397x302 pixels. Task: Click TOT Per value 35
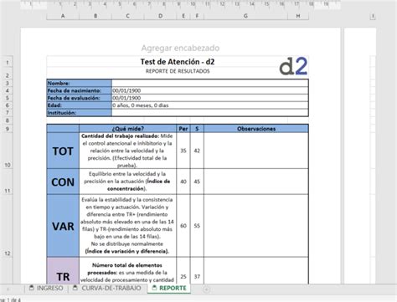click(x=183, y=151)
